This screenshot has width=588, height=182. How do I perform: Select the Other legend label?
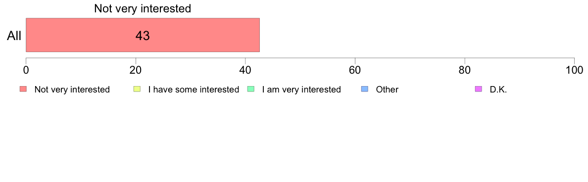(x=387, y=90)
